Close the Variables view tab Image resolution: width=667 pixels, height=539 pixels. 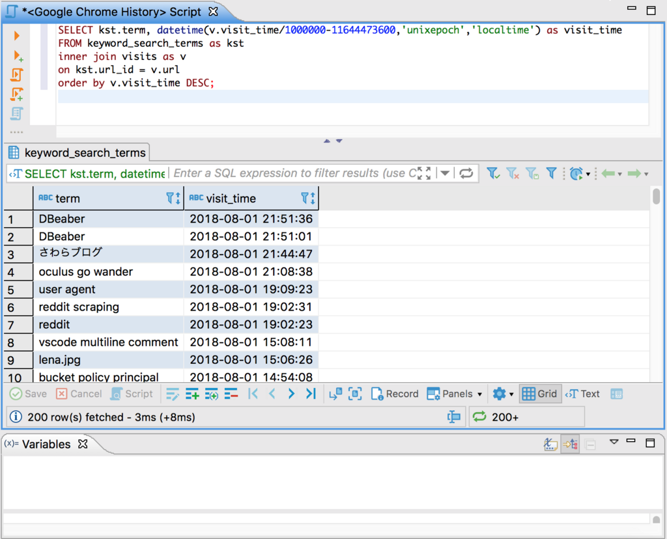[83, 444]
